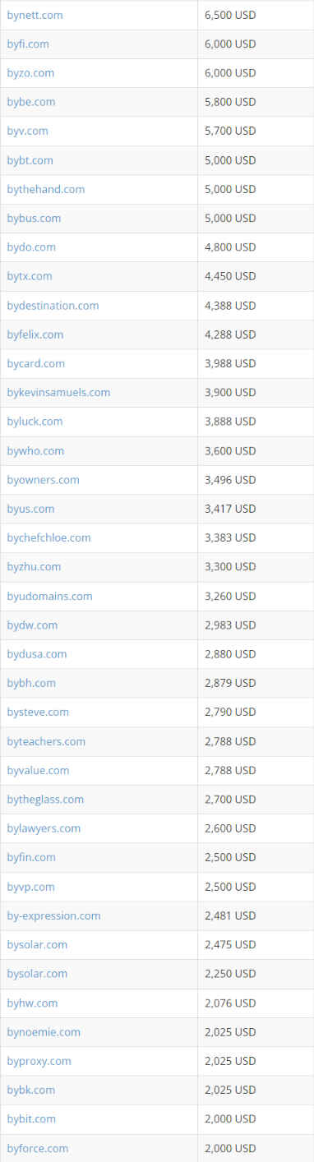Select bylawyers.com domain link
314x1162 pixels.
point(44,828)
